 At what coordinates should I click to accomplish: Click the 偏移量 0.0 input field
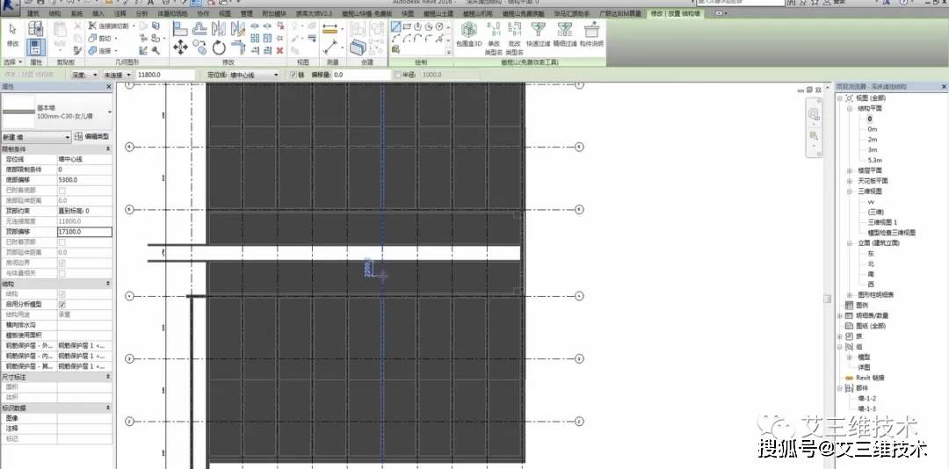361,75
